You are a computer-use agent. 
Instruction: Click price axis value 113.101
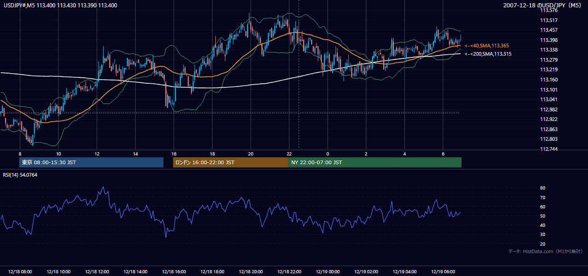coord(548,90)
